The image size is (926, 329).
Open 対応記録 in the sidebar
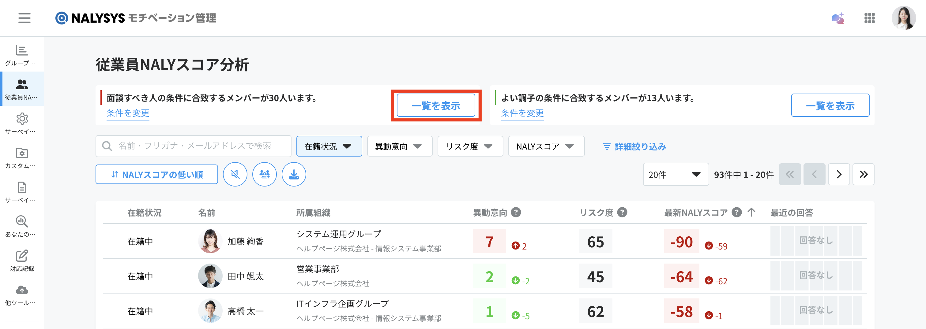(22, 261)
